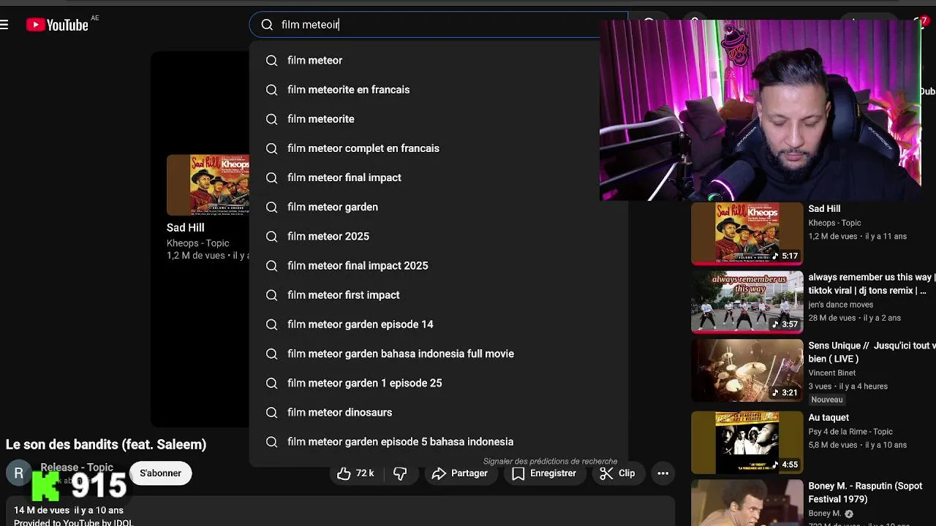Screen dimensions: 936x526
Task: Click search icon beside "film meteorite" suggestion
Action: (271, 119)
